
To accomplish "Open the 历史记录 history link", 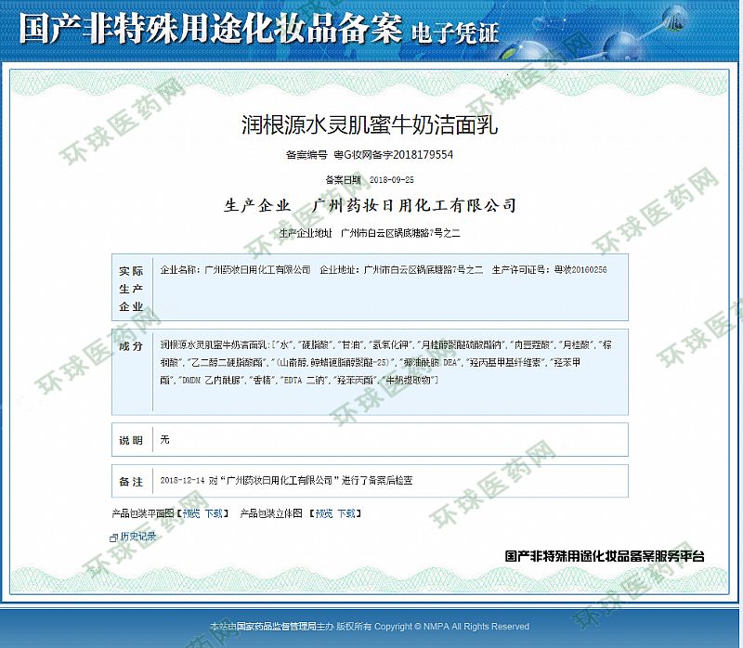I will [x=137, y=537].
